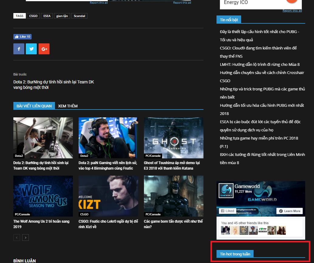Open Crosshair CSGO guide article link
Viewport: 314px width, 263px height.
click(262, 77)
